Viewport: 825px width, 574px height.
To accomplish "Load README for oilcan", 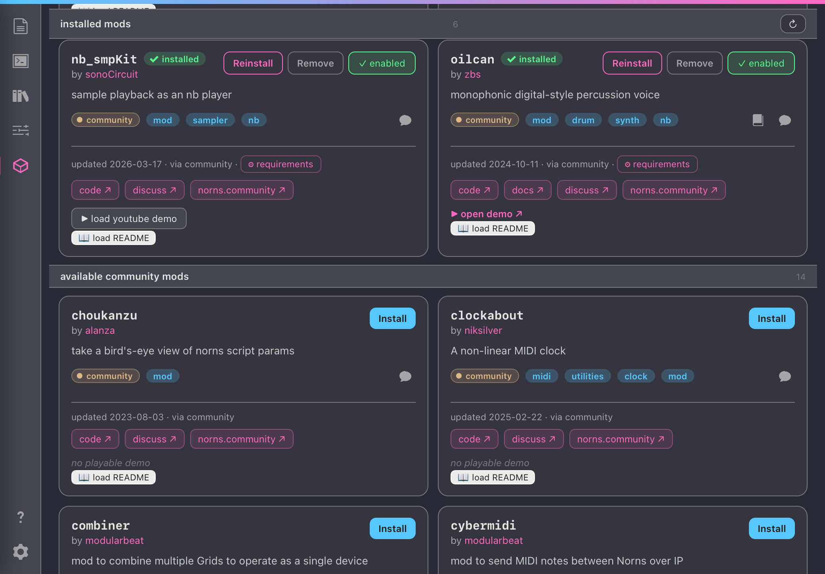I will 493,228.
